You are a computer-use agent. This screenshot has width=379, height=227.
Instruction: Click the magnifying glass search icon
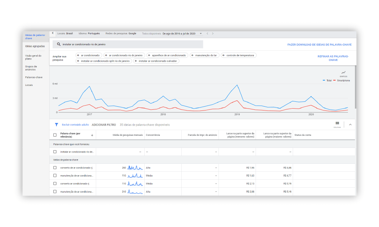[58, 44]
